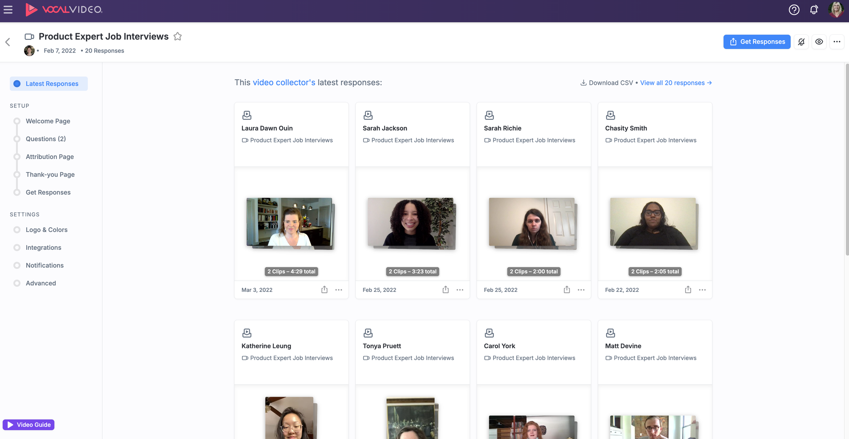849x439 pixels.
Task: Star the Product Expert Job Interviews collector
Action: [177, 36]
